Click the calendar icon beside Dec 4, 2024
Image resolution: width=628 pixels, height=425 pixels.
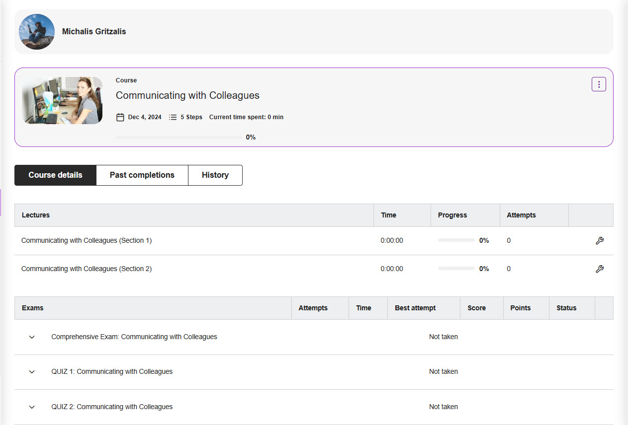120,117
